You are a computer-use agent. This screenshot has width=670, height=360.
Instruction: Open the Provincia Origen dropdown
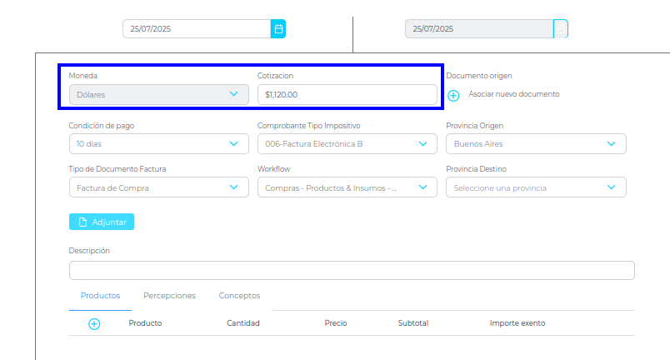(x=536, y=143)
